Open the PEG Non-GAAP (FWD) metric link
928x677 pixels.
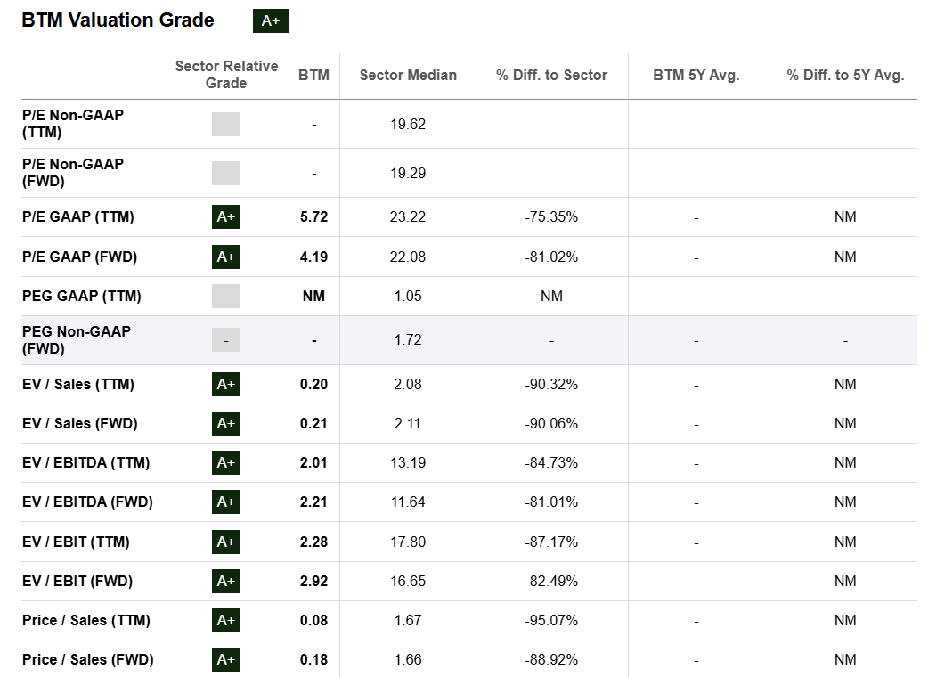click(x=77, y=339)
